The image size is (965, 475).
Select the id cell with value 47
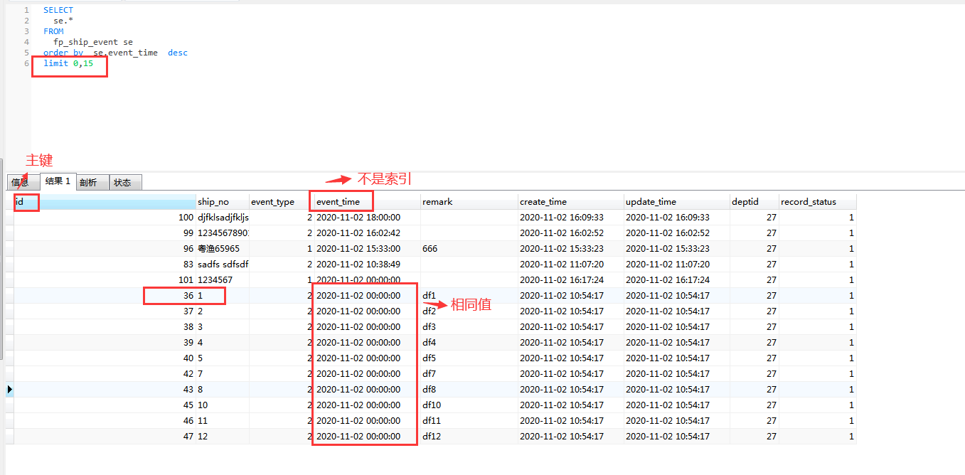click(x=105, y=437)
